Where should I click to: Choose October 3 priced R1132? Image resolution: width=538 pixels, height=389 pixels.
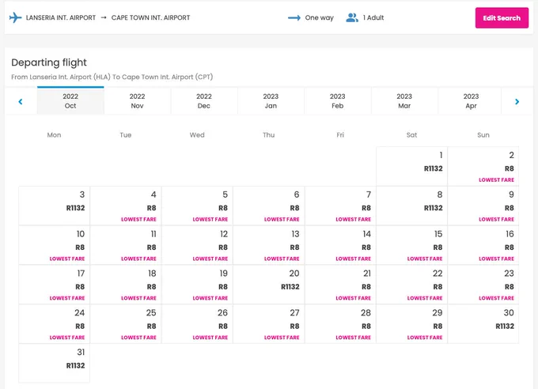(55, 206)
